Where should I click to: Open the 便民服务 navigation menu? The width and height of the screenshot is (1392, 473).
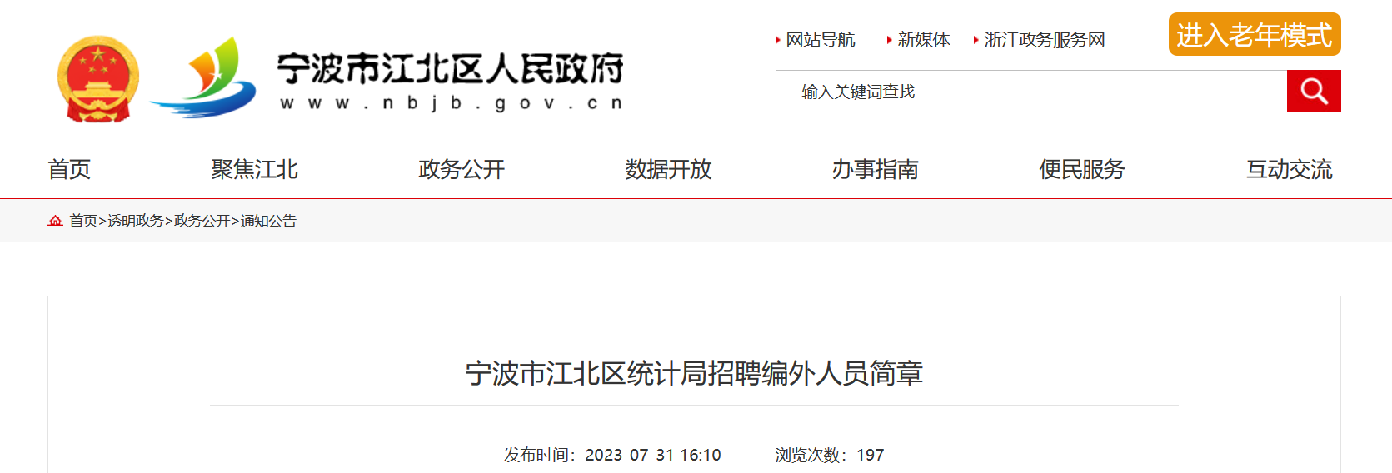point(1082,169)
